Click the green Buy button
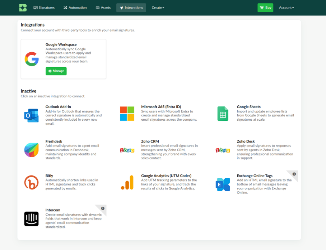This screenshot has width=326, height=250. pos(265,8)
